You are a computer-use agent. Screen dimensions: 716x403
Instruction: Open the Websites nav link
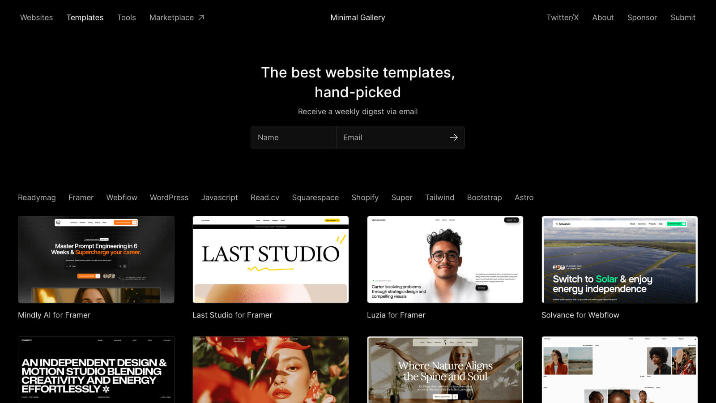point(36,17)
